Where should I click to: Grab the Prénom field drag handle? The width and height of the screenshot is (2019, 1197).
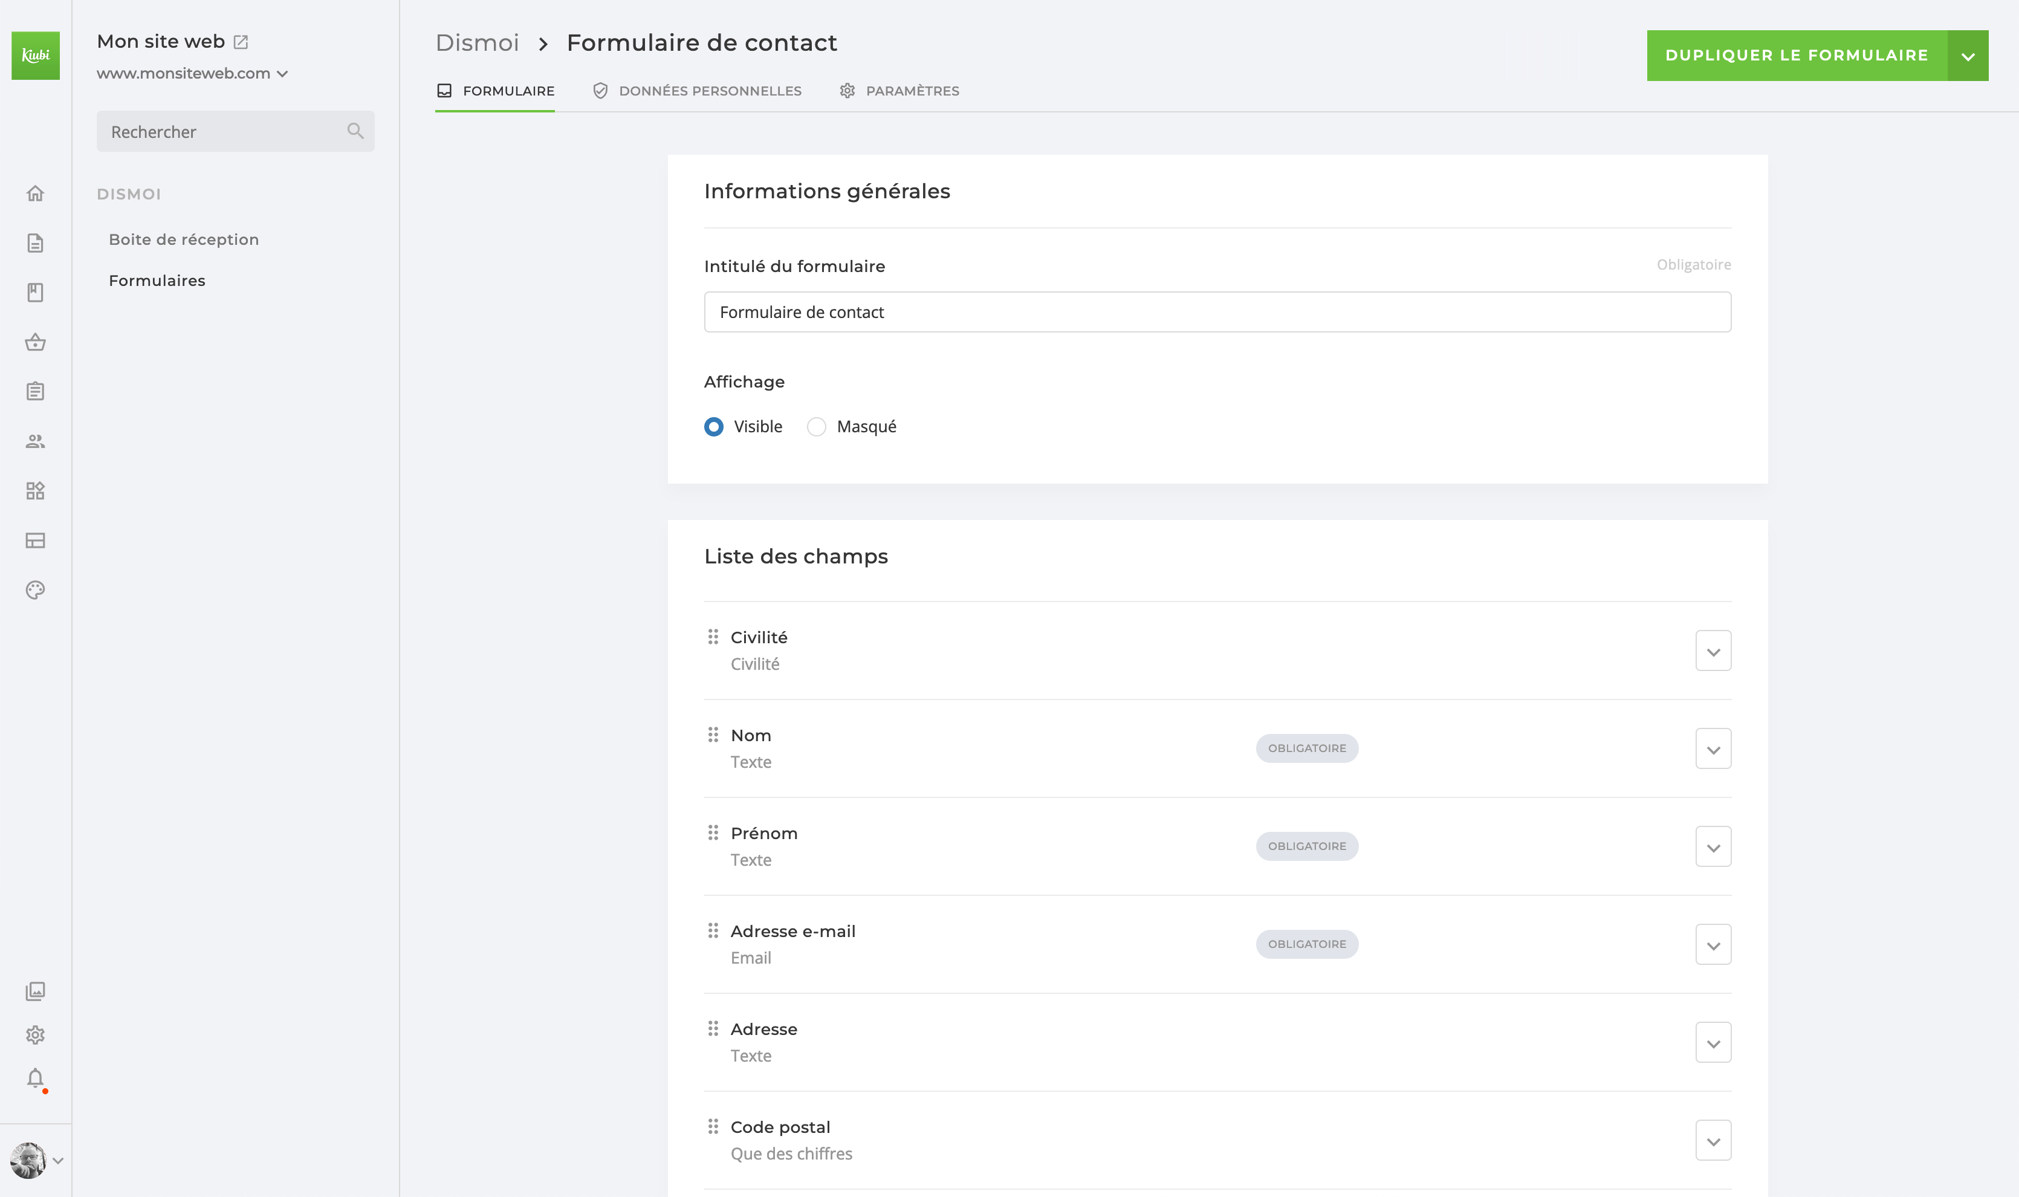(713, 832)
